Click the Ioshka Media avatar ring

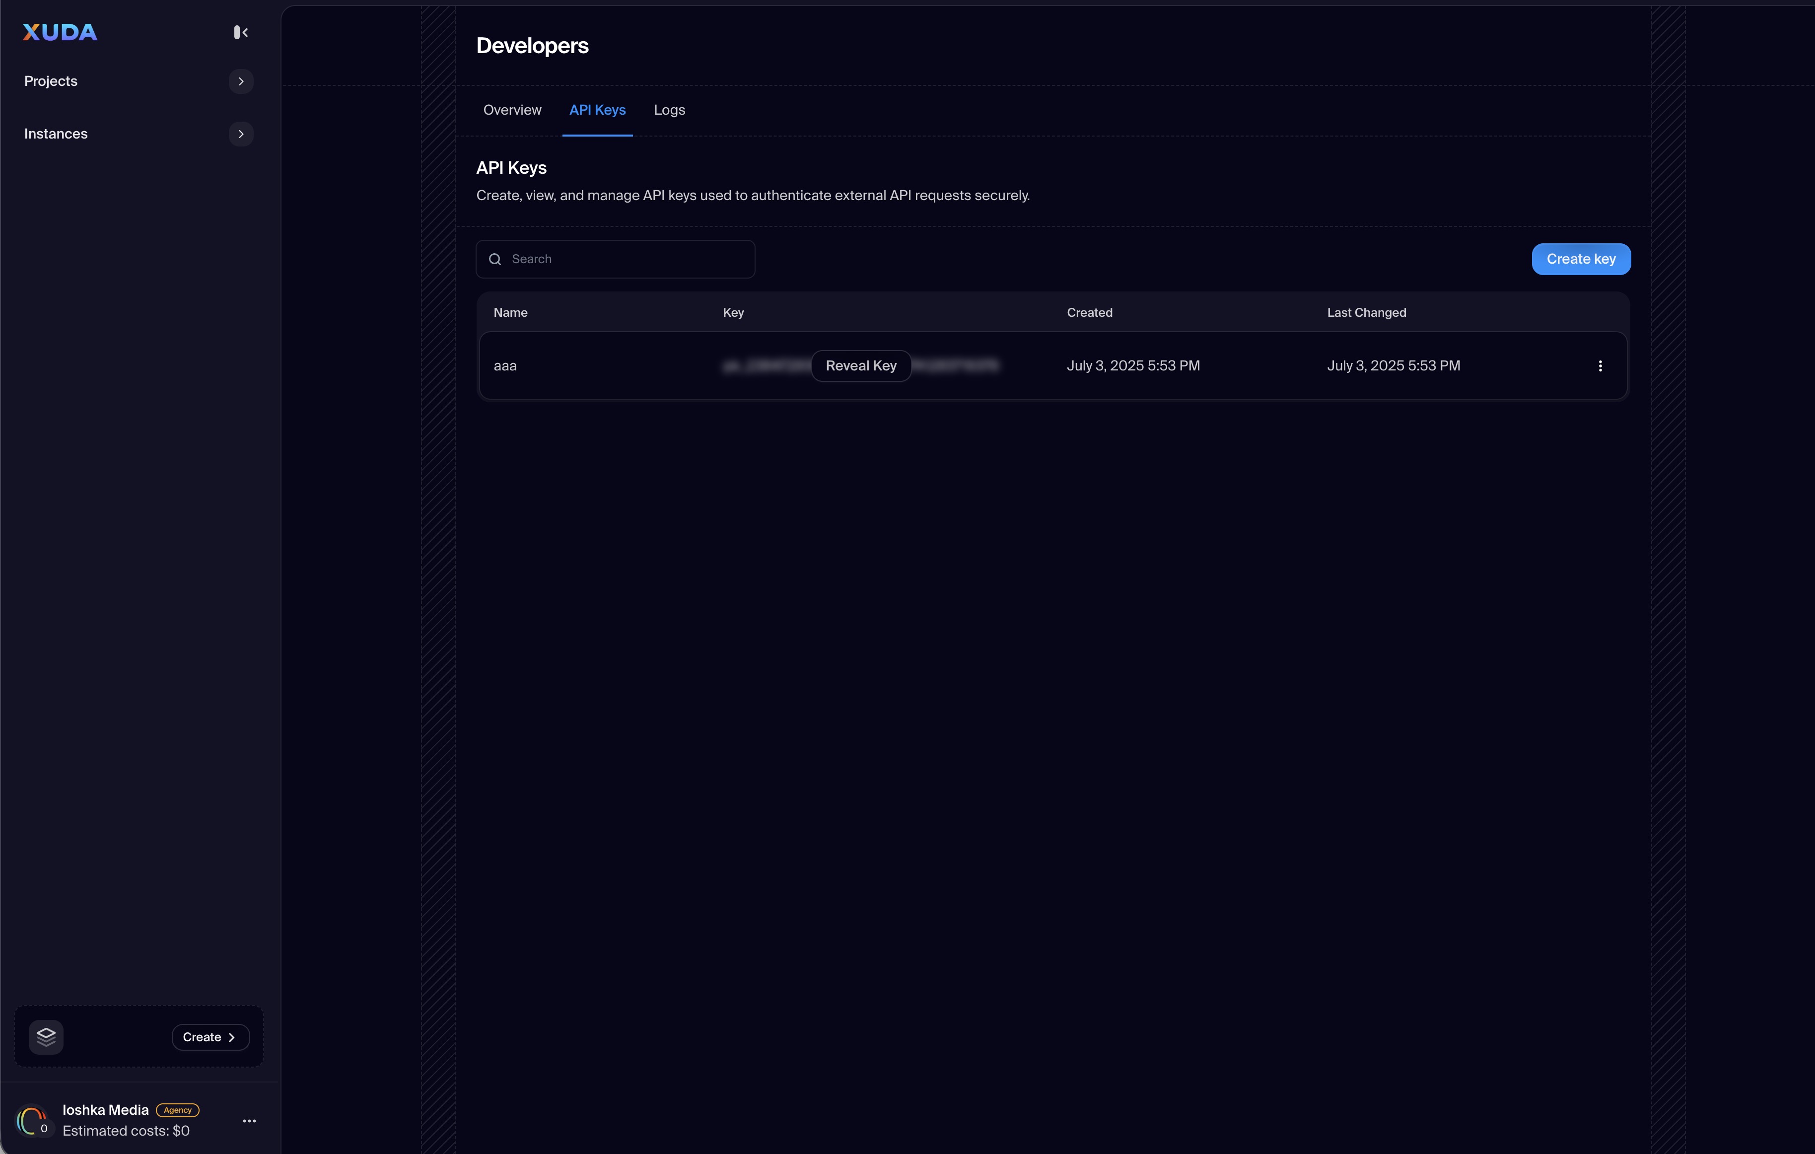tap(32, 1120)
